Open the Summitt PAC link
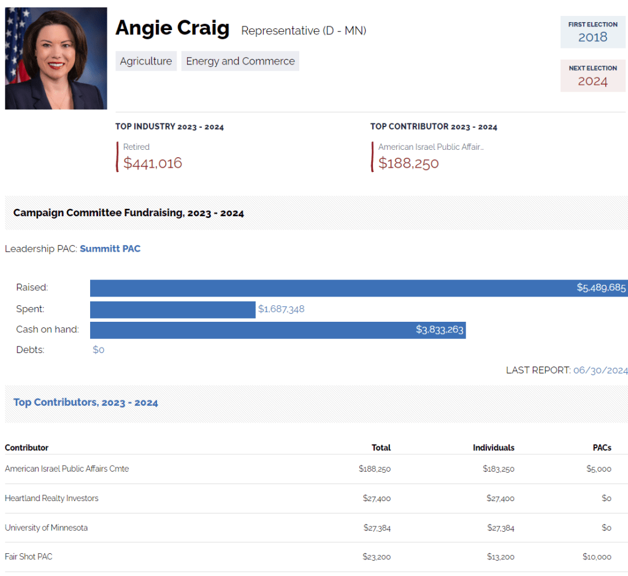 [110, 249]
